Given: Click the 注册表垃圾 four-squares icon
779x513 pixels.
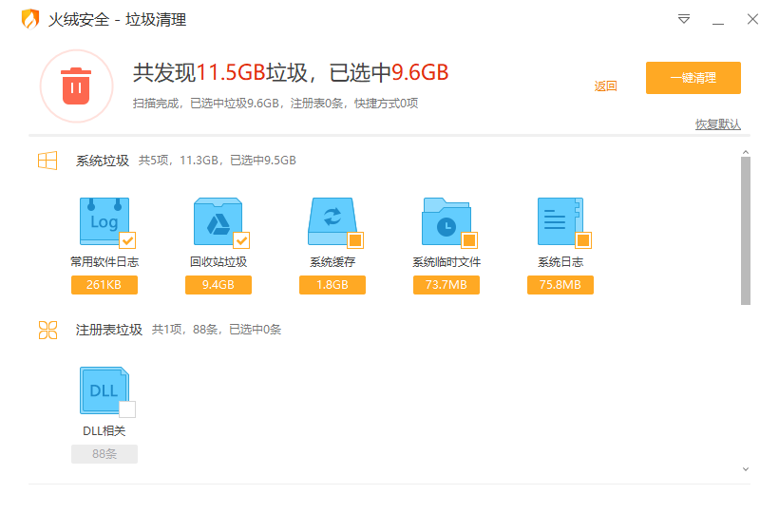Looking at the screenshot, I should pyautogui.click(x=47, y=330).
